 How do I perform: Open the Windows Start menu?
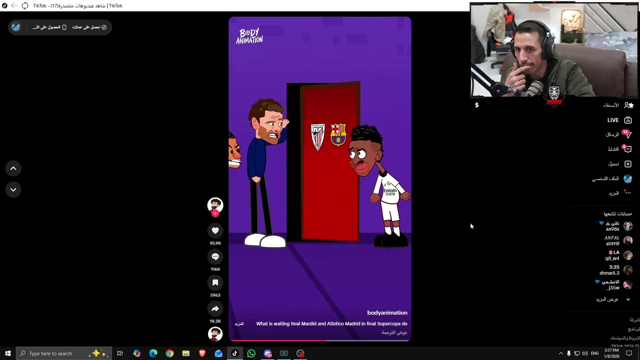8,353
